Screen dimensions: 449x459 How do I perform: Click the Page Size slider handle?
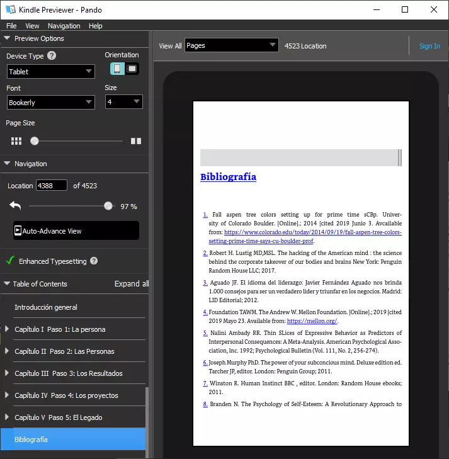35,141
